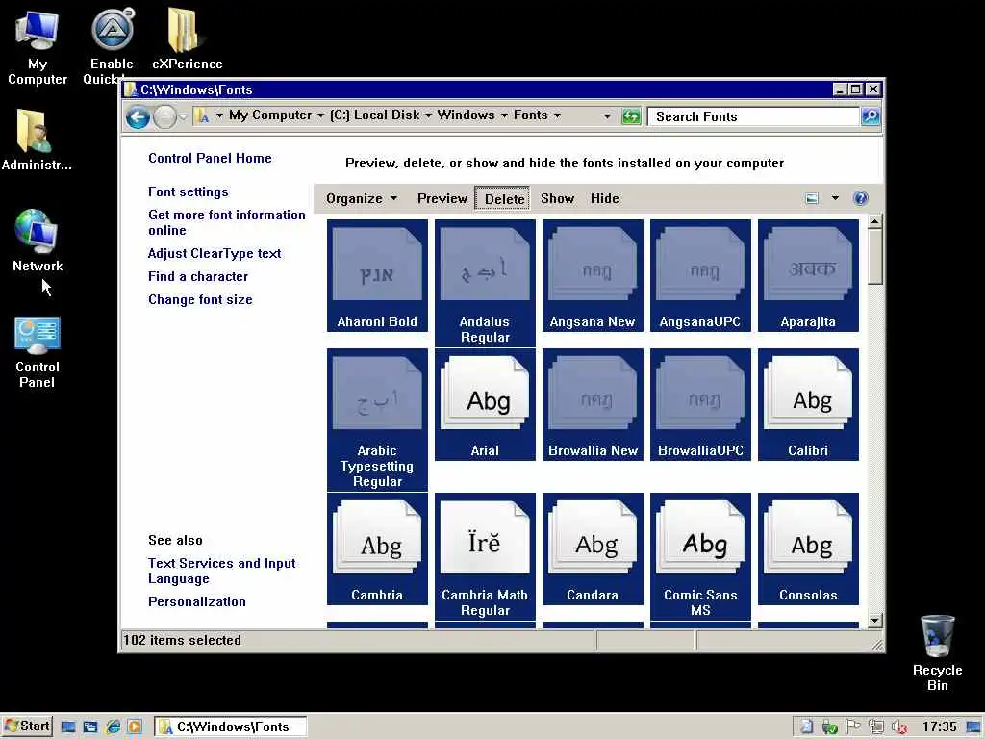Click My Computer in the address breadcrumb
This screenshot has width=985, height=739.
(x=270, y=115)
